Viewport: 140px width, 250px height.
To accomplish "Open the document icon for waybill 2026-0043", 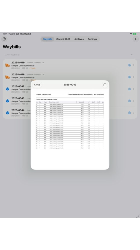I will coord(129,101).
